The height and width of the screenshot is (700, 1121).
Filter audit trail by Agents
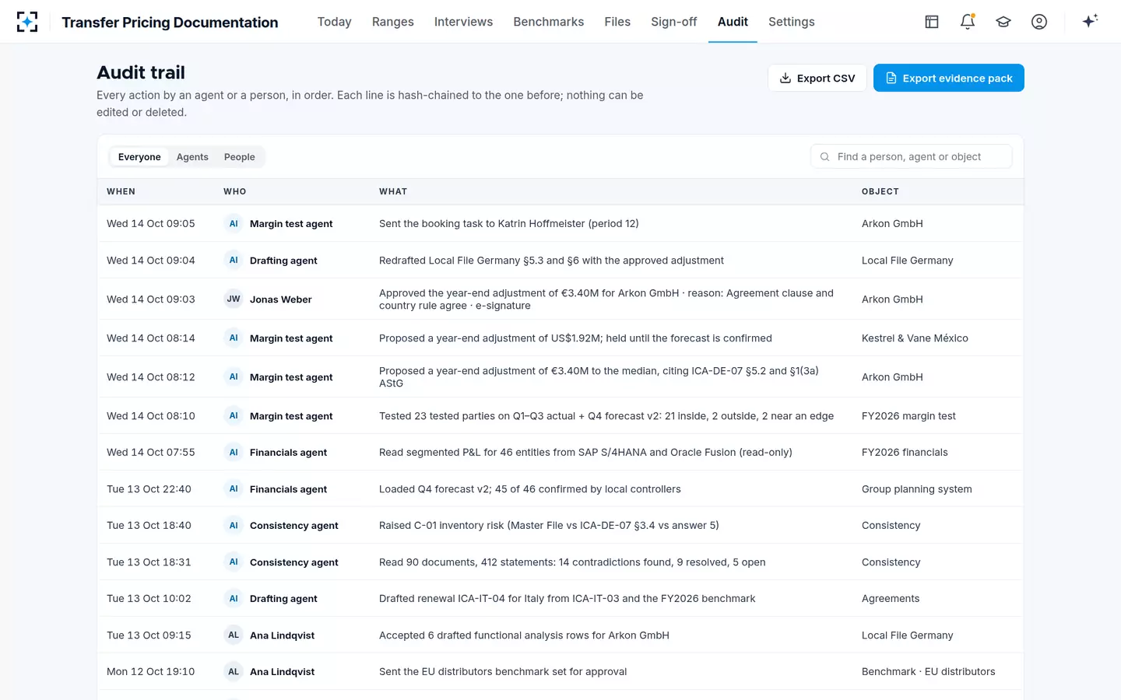coord(192,156)
